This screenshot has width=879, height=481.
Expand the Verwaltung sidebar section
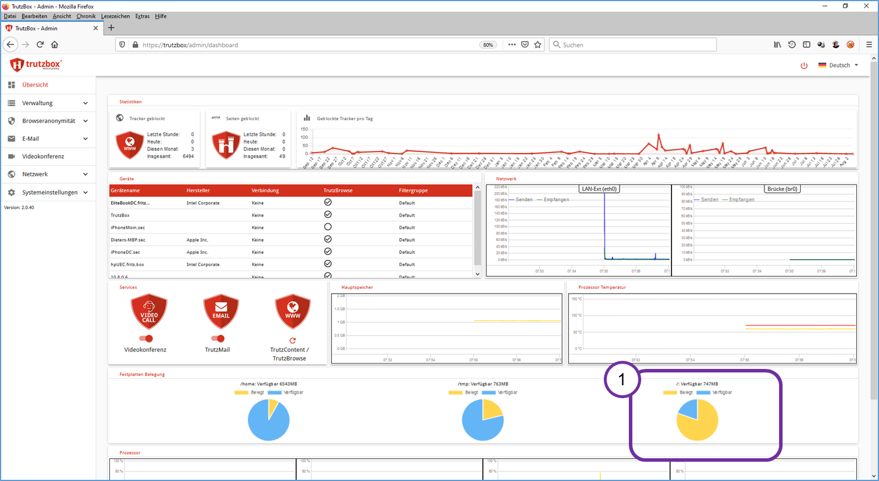tap(48, 103)
